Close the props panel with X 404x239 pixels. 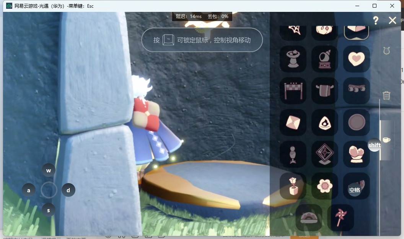[x=393, y=20]
